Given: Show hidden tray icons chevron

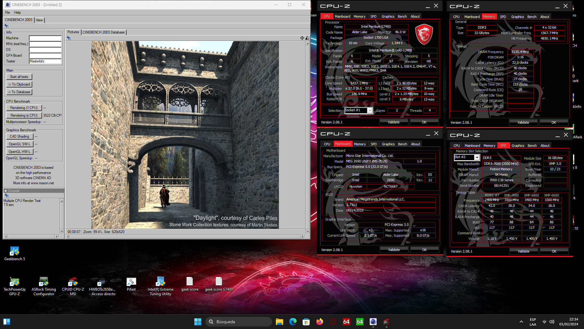Looking at the screenshot, I should click(x=521, y=322).
